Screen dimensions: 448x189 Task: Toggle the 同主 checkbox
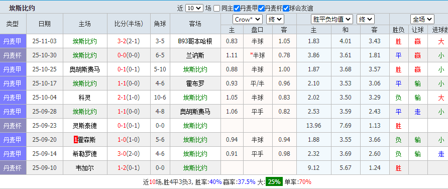(217, 8)
